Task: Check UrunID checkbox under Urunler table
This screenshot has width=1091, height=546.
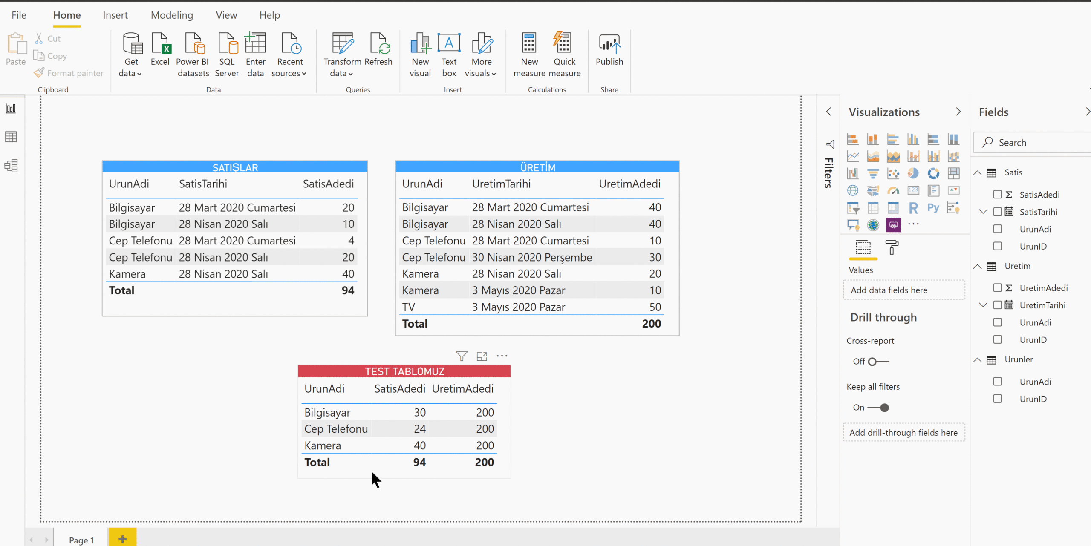Action: (x=997, y=399)
